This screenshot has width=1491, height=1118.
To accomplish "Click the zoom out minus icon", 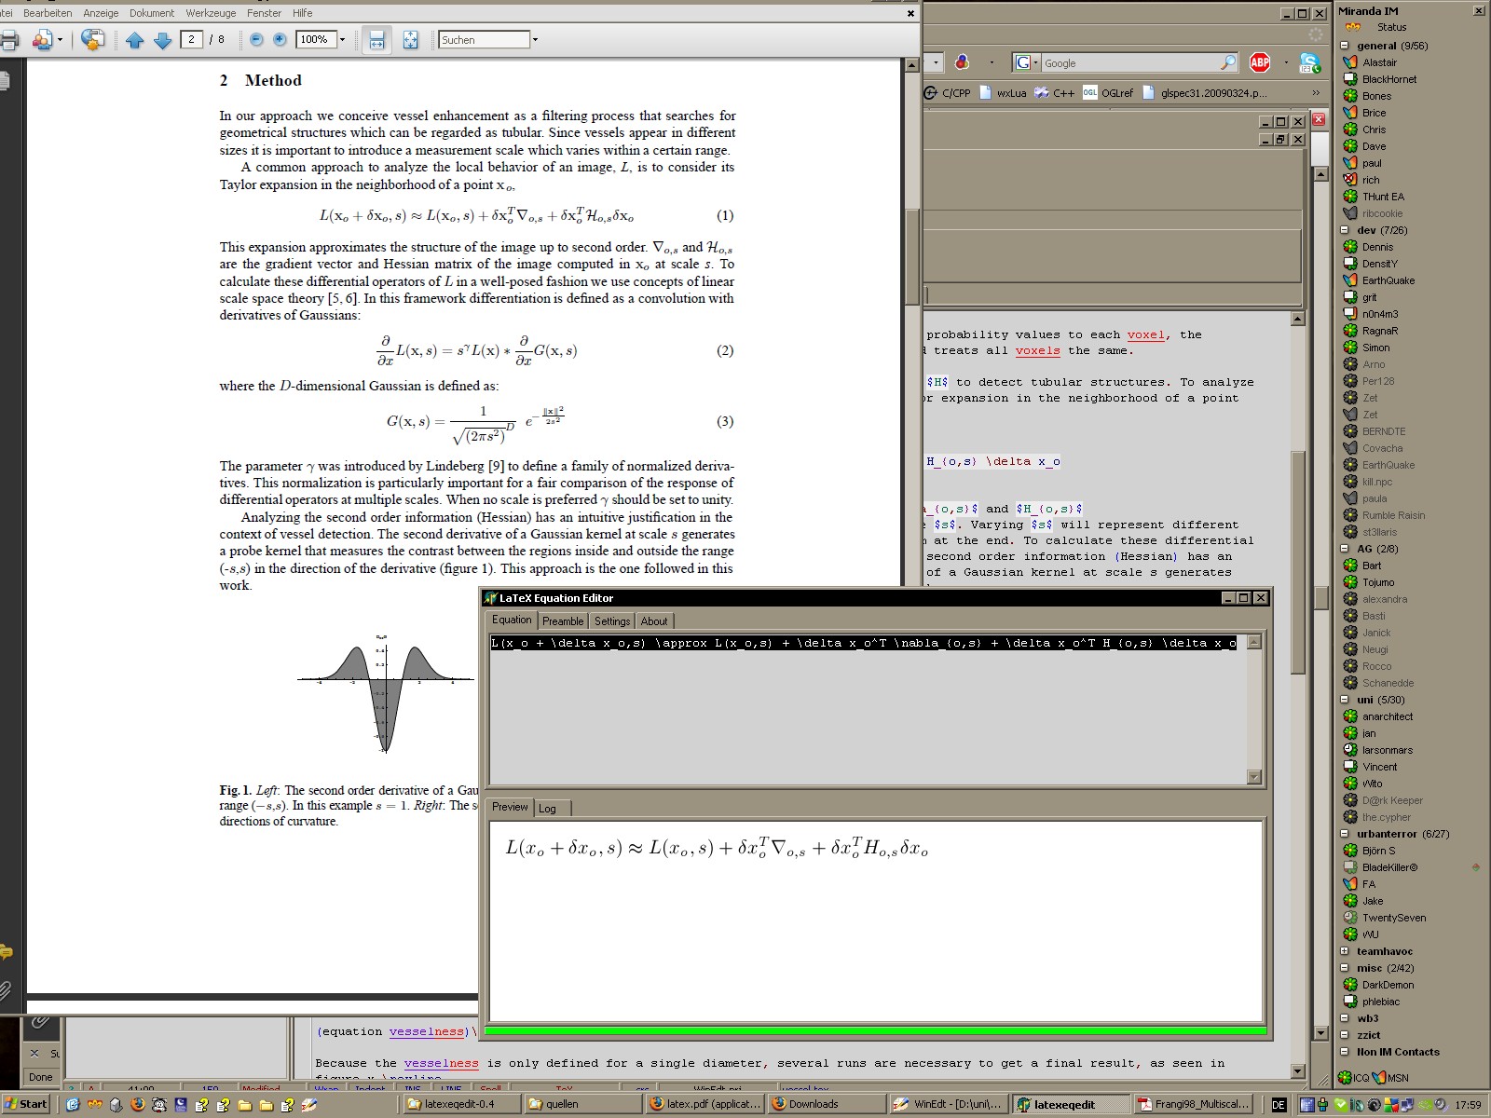I will coord(256,40).
